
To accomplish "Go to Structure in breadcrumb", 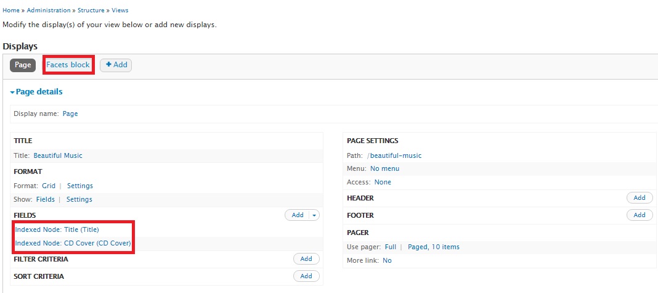I will (91, 10).
